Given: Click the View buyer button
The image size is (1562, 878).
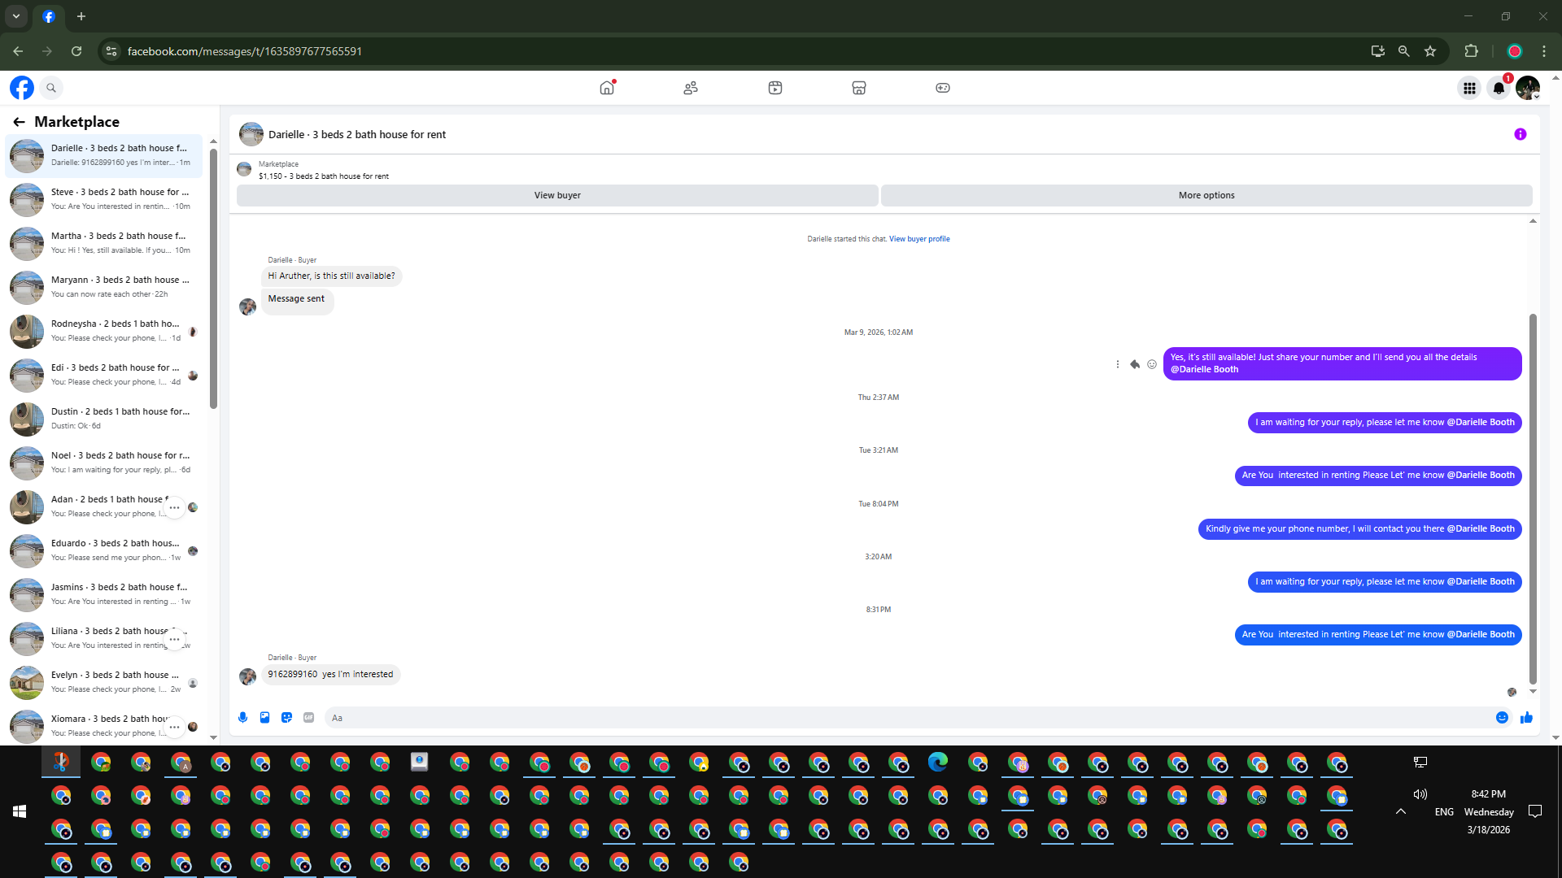Looking at the screenshot, I should click(557, 195).
